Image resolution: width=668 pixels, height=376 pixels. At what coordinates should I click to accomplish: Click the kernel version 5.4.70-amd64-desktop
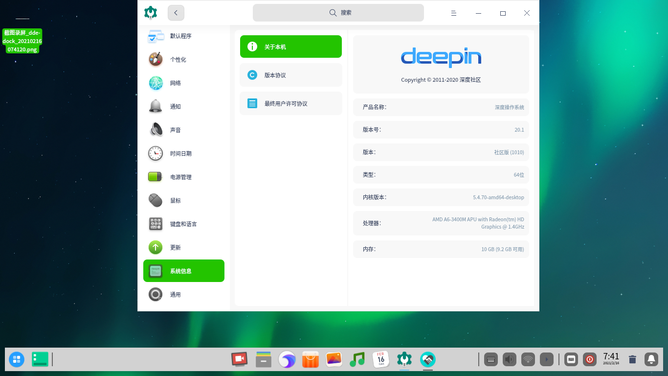(498, 197)
